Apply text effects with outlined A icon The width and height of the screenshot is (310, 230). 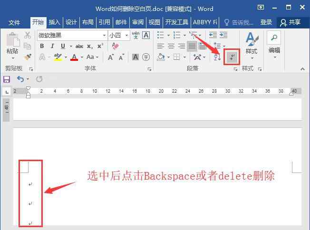(x=42, y=57)
